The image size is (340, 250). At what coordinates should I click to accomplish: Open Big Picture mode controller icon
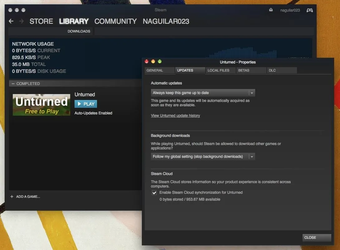click(309, 10)
